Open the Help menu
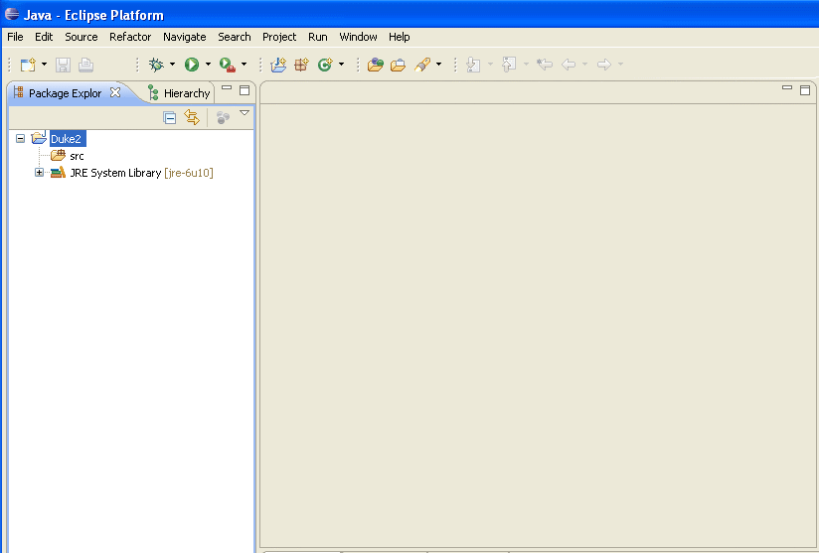 [399, 37]
